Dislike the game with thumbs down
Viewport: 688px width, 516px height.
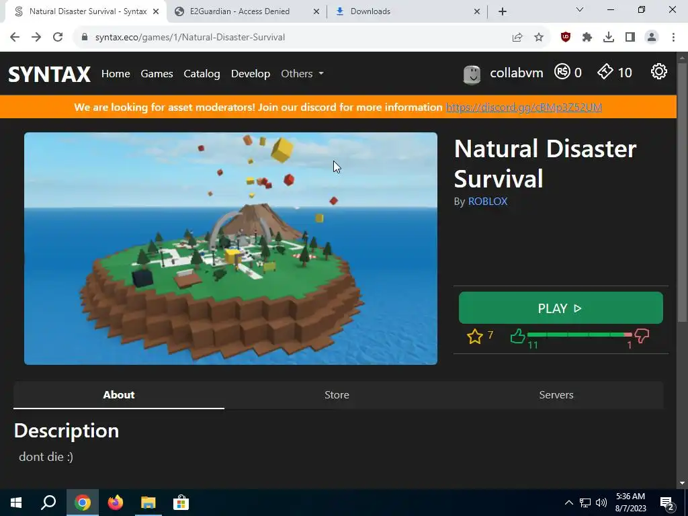click(642, 337)
